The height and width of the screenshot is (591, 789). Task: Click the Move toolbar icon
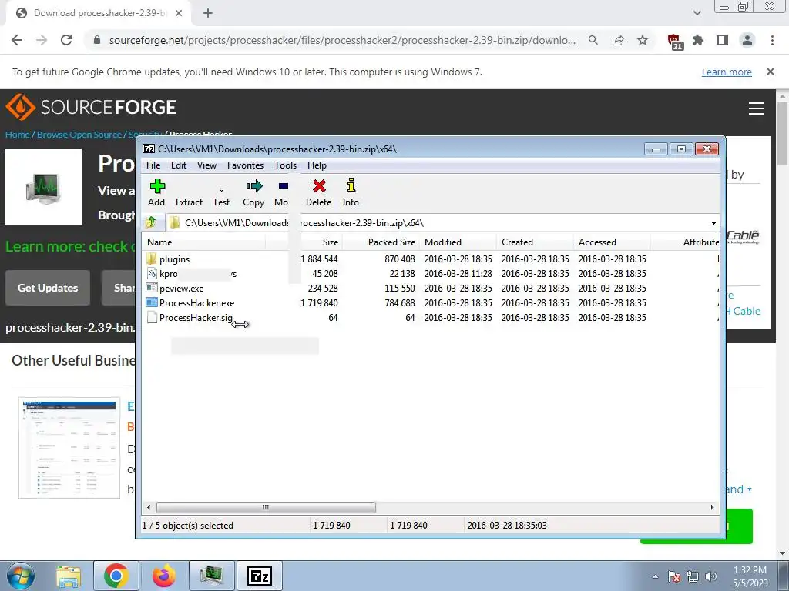click(283, 186)
